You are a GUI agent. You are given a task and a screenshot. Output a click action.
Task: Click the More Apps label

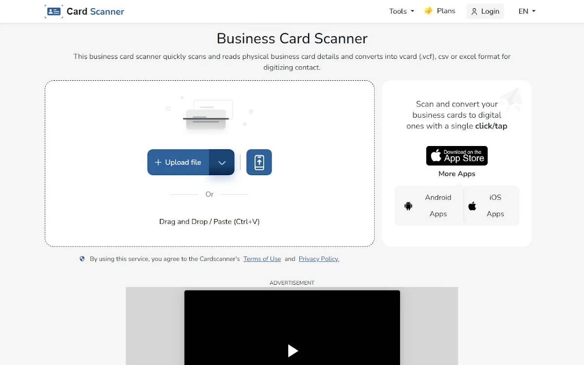click(457, 174)
